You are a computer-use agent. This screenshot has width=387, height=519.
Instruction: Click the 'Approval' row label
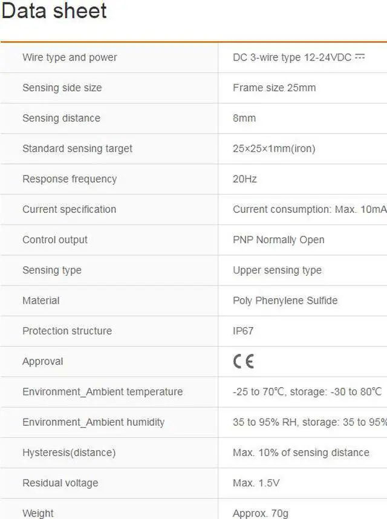pos(42,361)
